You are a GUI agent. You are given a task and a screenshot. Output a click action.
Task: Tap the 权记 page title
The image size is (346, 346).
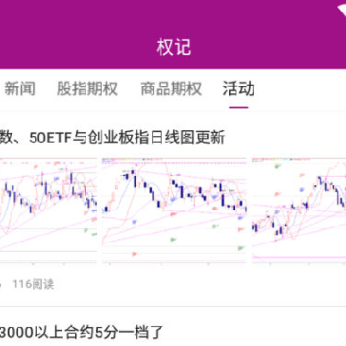coord(174,47)
